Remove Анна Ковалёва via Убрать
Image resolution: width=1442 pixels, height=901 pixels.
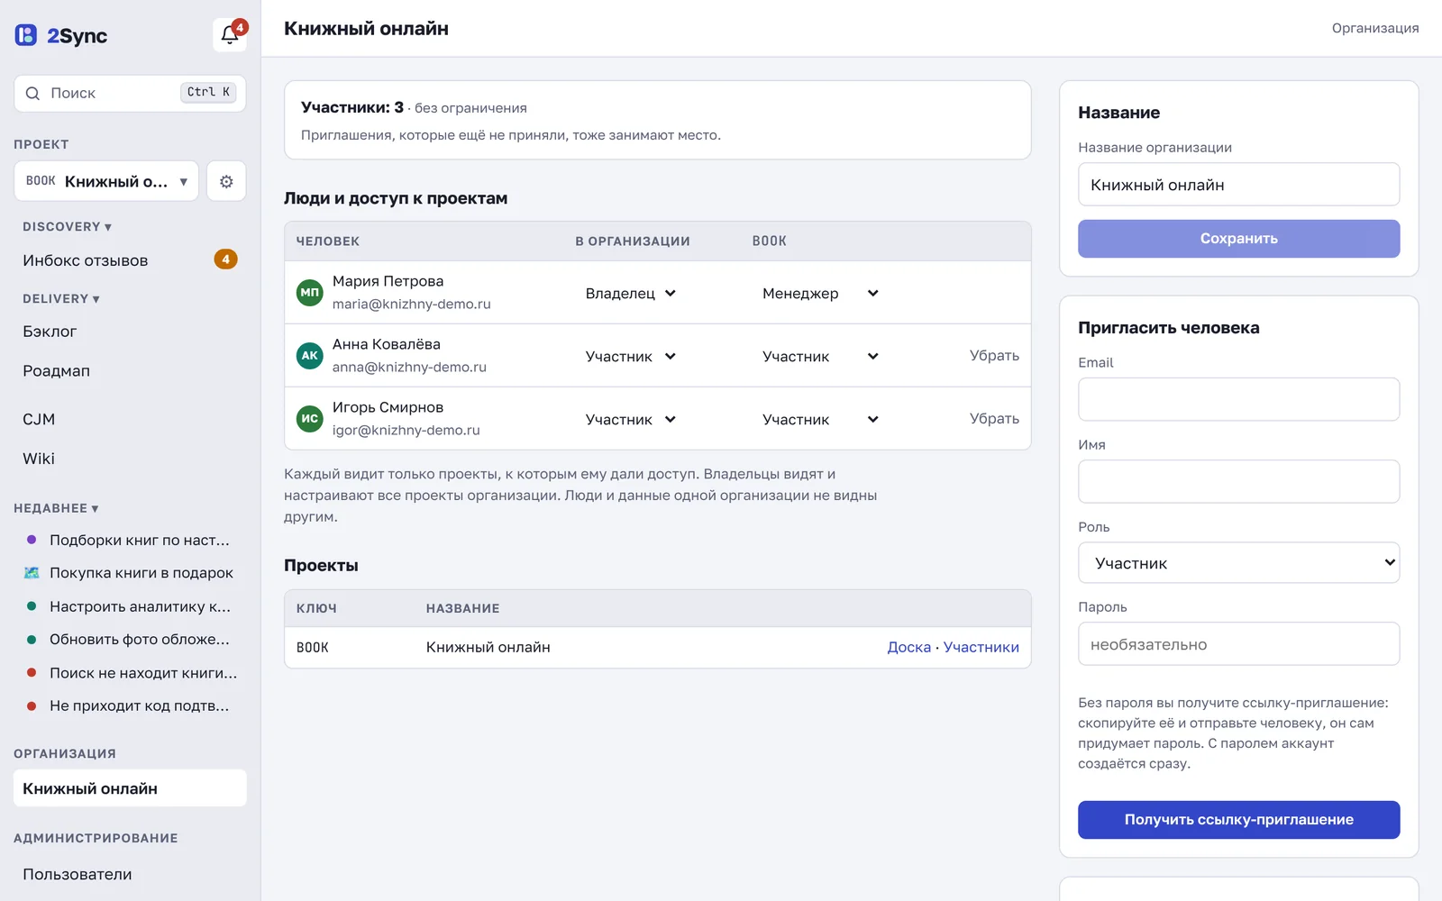coord(994,355)
